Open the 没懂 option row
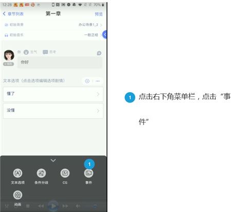 [53, 111]
